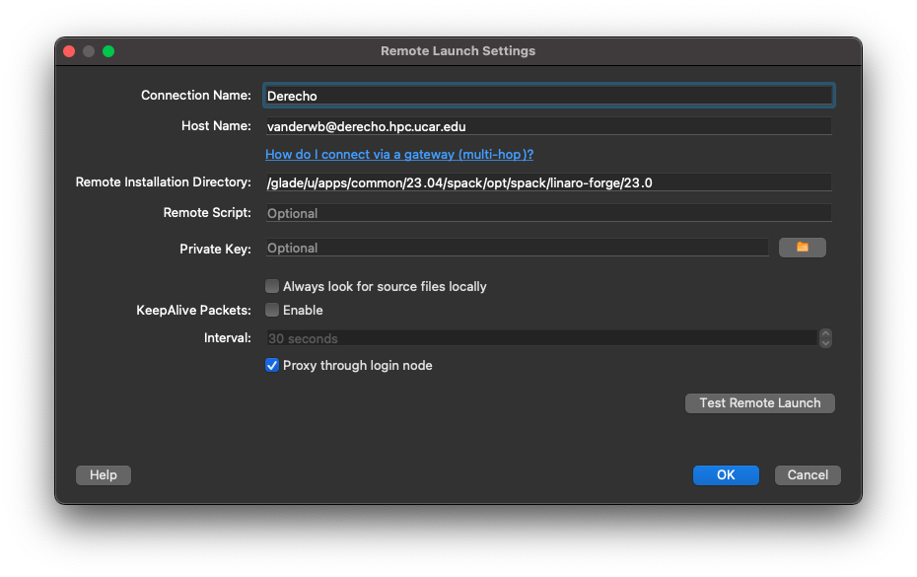The height and width of the screenshot is (577, 917).
Task: Click the Interval '30 seconds' spin box
Action: coord(540,338)
